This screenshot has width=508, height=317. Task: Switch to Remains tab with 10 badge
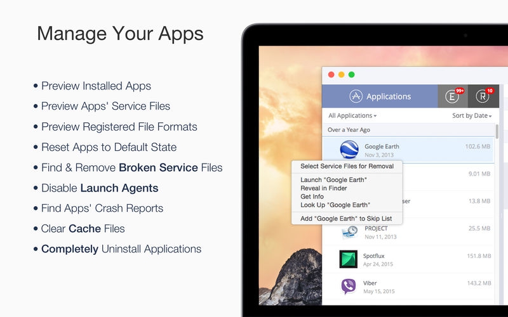click(x=483, y=96)
